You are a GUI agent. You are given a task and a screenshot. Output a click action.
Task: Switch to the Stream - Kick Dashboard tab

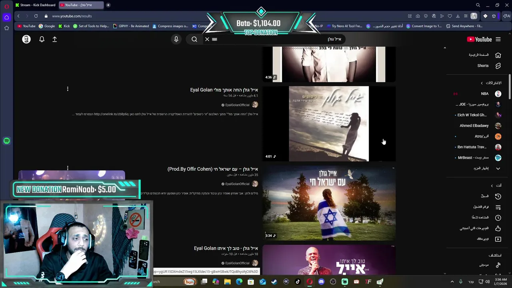pos(35,5)
